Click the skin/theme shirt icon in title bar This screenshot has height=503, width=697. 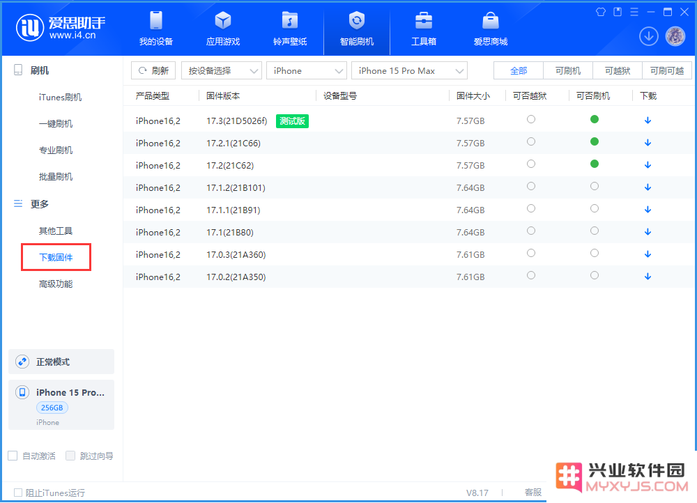coord(601,12)
